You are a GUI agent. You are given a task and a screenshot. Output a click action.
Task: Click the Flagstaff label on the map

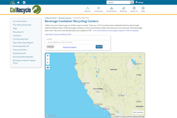[139, 101]
